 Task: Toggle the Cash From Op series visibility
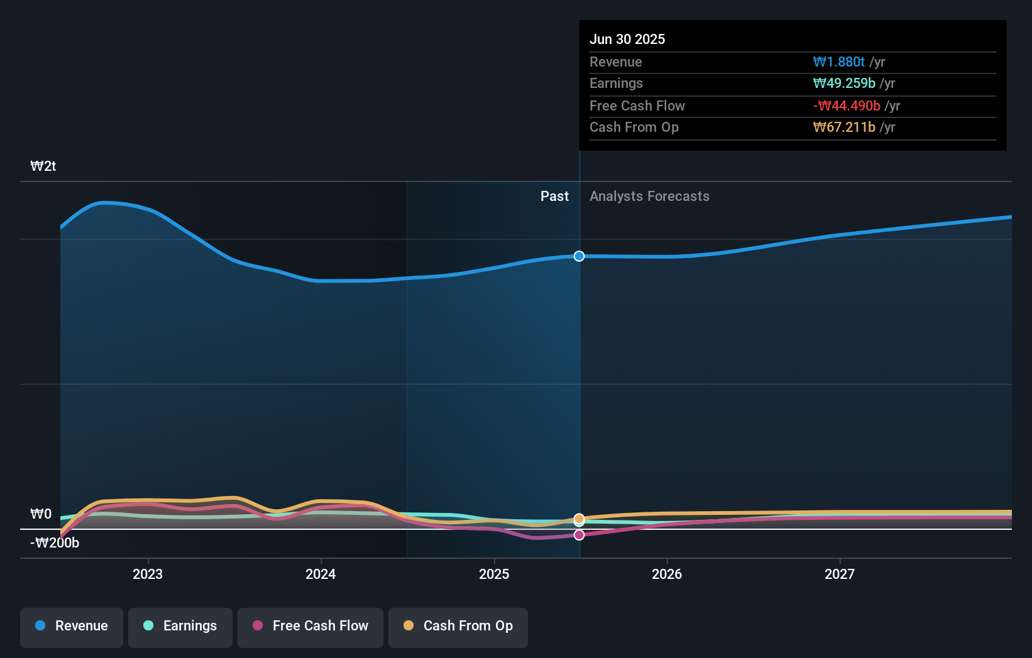pyautogui.click(x=458, y=626)
